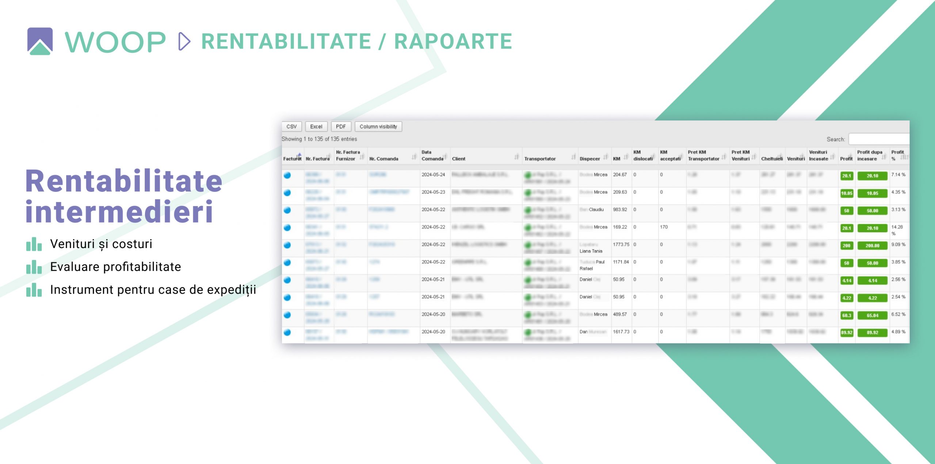Sort by Venituri Incasate column
This screenshot has height=464, width=935.
[x=822, y=156]
